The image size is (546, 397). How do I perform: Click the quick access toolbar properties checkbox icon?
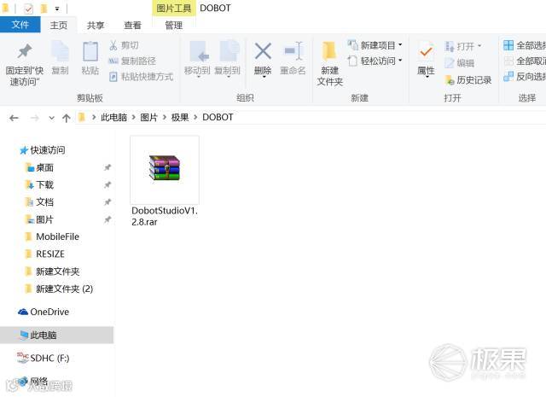point(28,9)
